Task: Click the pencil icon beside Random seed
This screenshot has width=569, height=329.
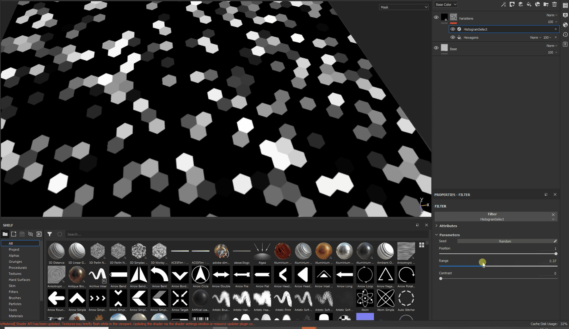Action: [555, 241]
